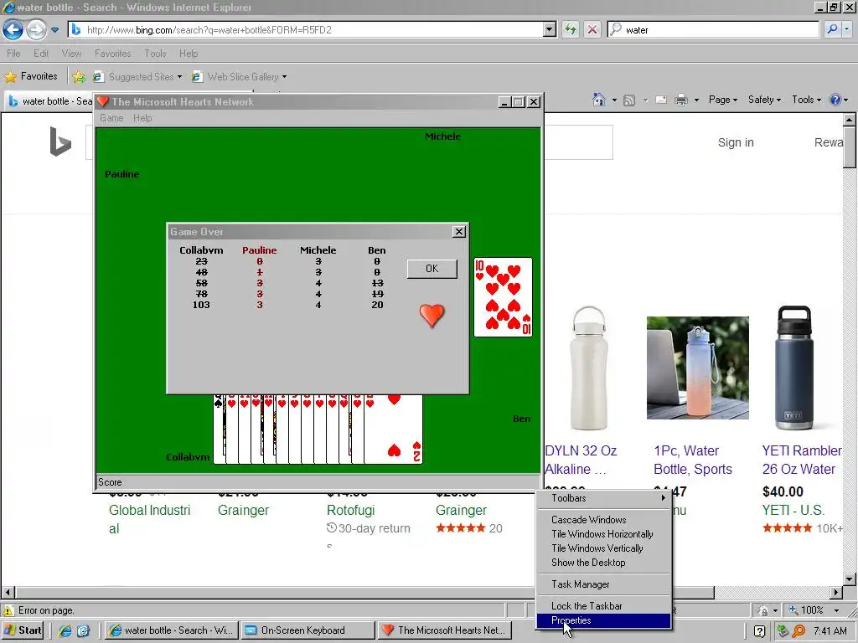
Task: Open the Page command bar dropdown
Action: tap(723, 100)
